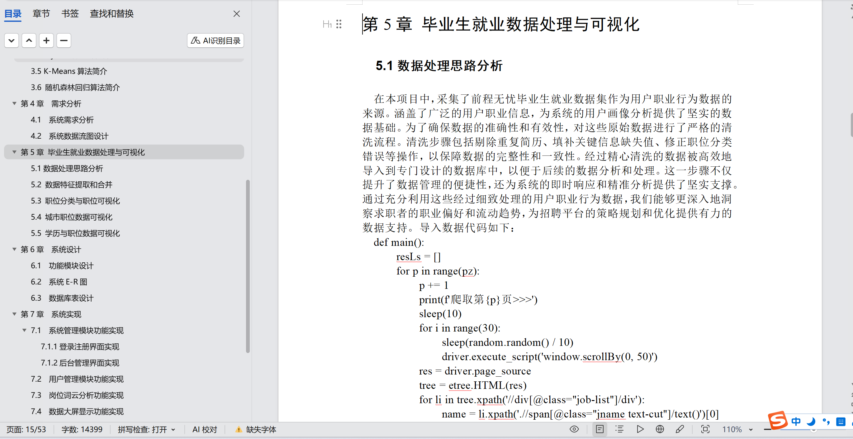Click the 5.1 数据处理思路分析 document heading

pos(439,66)
